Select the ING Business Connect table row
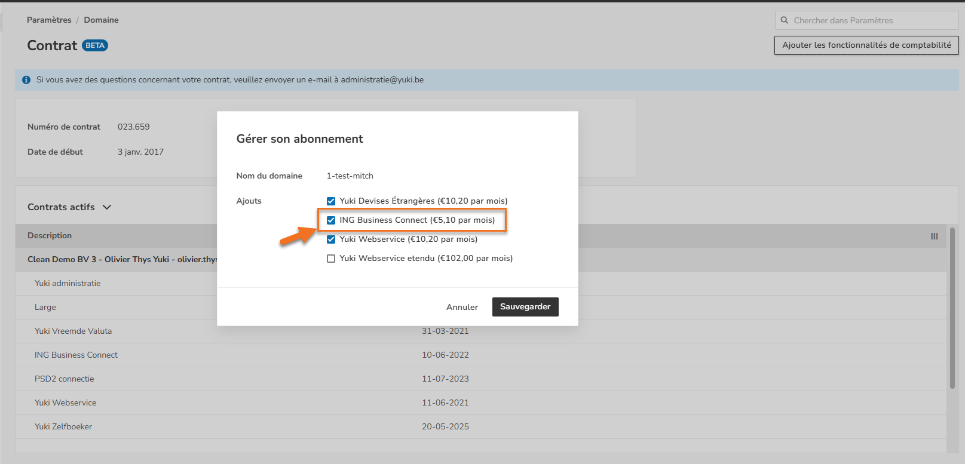The height and width of the screenshot is (464, 965). 481,355
